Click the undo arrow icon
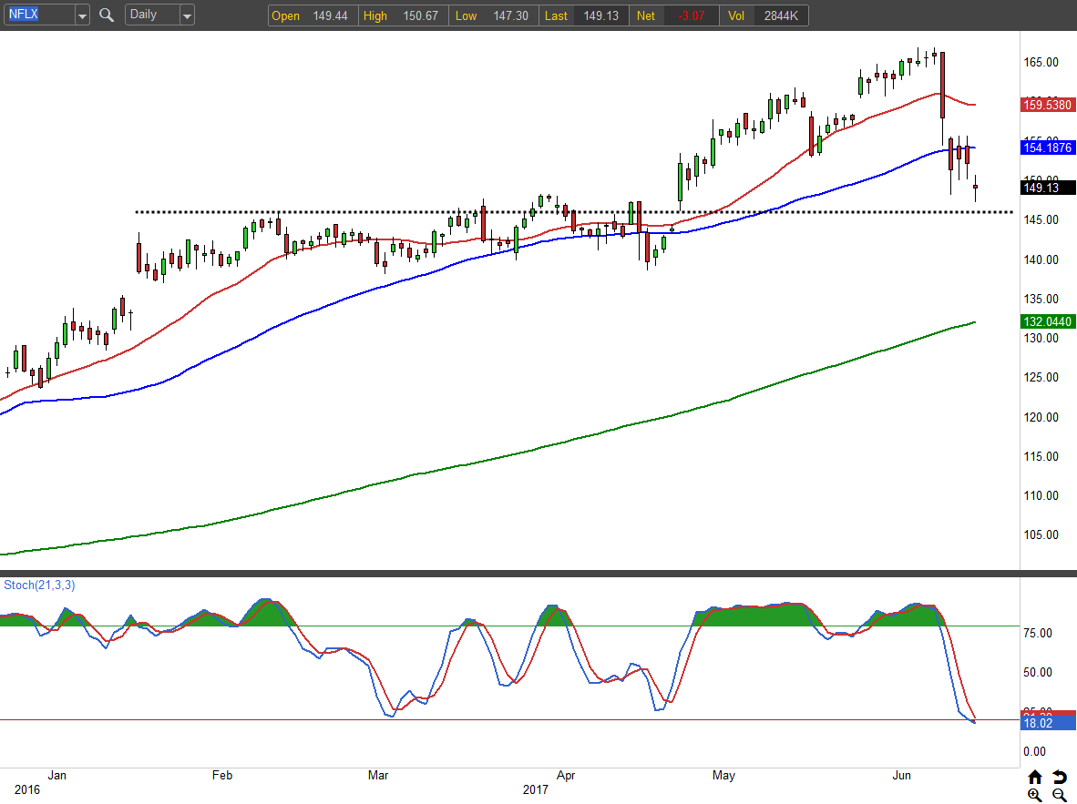 (1059, 777)
